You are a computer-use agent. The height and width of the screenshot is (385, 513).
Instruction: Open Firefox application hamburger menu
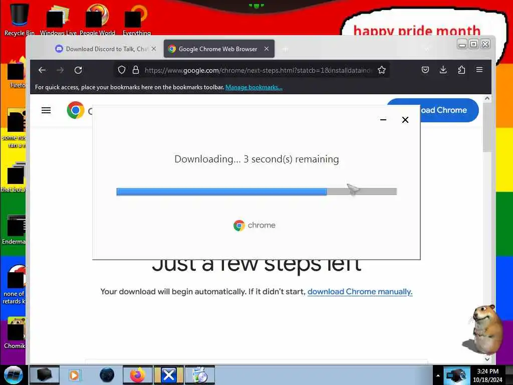tap(479, 69)
